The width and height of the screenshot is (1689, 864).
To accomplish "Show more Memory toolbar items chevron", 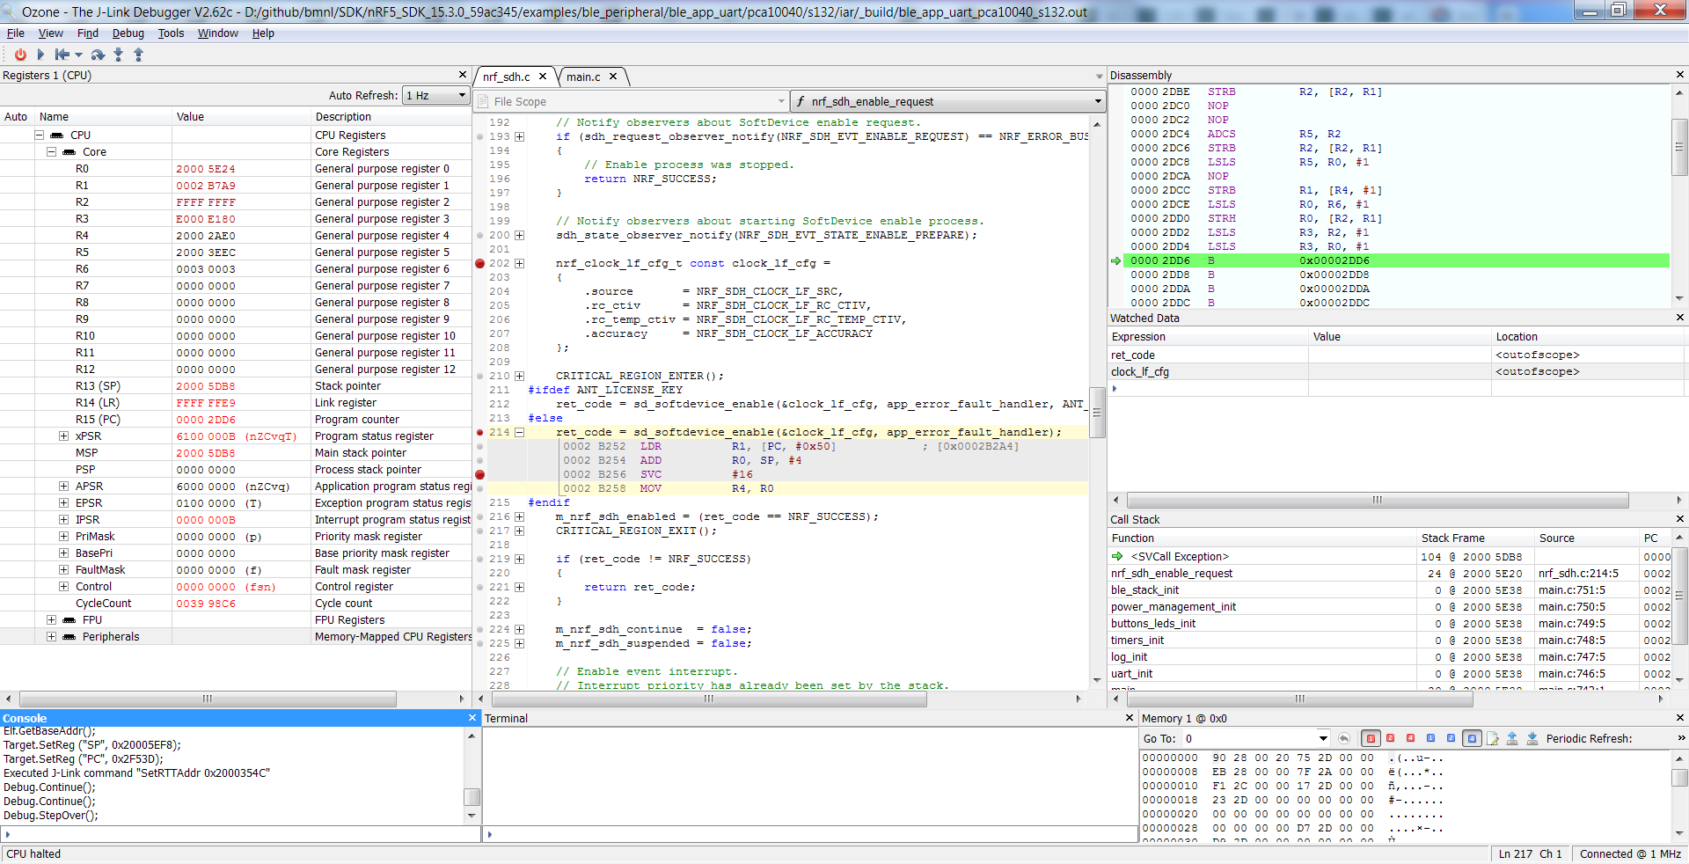I will [x=1681, y=738].
